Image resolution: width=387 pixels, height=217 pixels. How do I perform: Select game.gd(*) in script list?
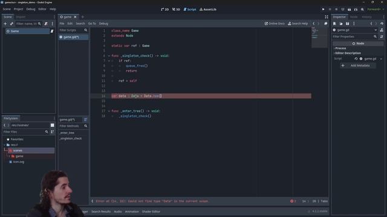point(73,37)
